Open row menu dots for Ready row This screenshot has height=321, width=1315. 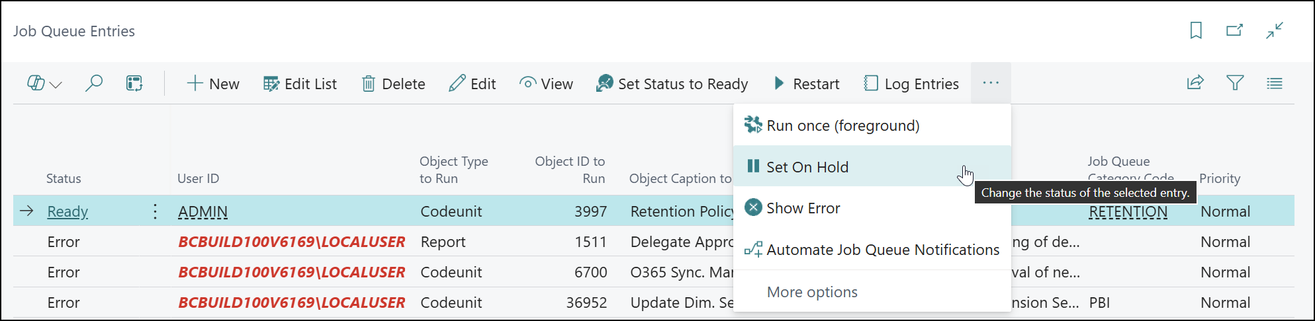(x=155, y=211)
